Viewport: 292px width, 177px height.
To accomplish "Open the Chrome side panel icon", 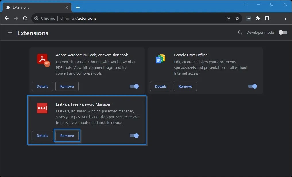I will (267, 18).
